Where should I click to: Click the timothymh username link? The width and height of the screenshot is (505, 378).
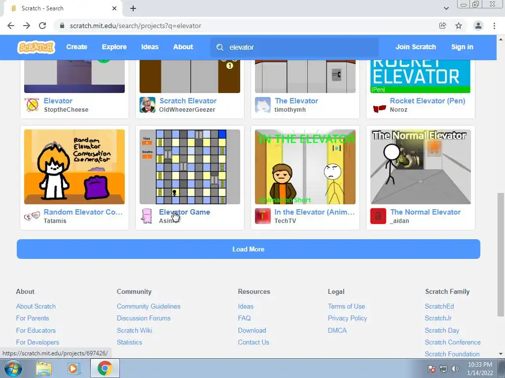click(x=290, y=110)
